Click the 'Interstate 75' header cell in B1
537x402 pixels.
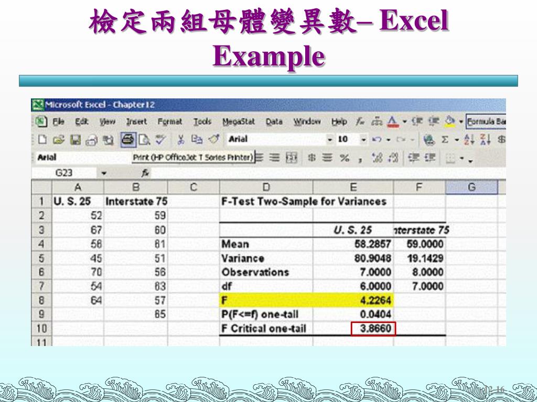coord(136,202)
